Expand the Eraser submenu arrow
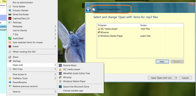Image resolution: width=196 pixels, height=96 pixels. pyautogui.click(x=55, y=46)
